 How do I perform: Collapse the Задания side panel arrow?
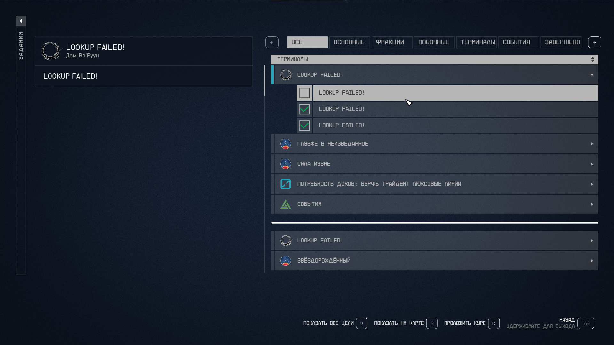21,21
